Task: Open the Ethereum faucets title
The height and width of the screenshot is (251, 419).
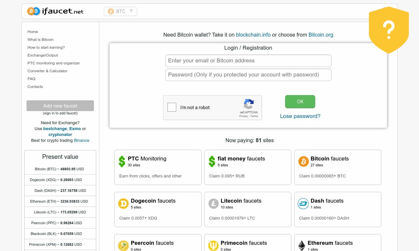Action: click(330, 243)
